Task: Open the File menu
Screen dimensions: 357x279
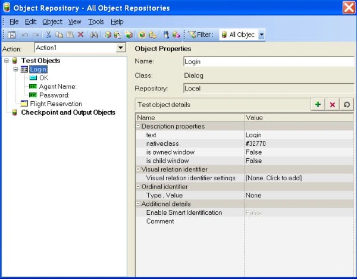Action: pyautogui.click(x=14, y=22)
